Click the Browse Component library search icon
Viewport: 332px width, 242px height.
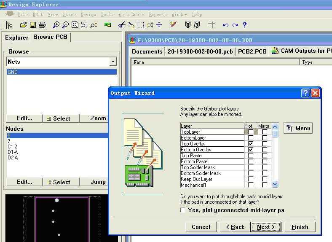pyautogui.click(x=197, y=25)
